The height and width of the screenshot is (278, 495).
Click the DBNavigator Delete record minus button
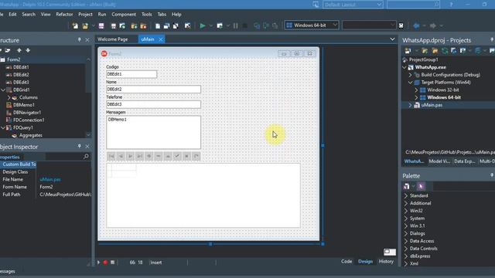click(x=159, y=156)
